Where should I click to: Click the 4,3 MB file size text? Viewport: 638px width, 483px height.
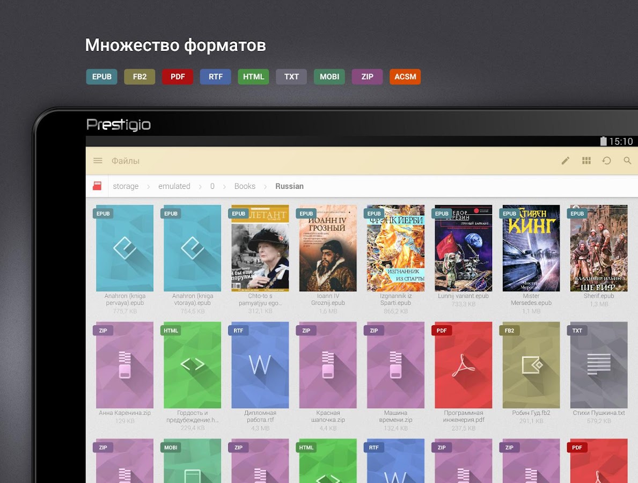(260, 428)
